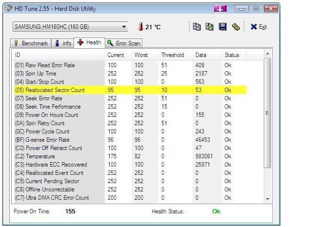Sort by the ID column header

[x=58, y=55]
